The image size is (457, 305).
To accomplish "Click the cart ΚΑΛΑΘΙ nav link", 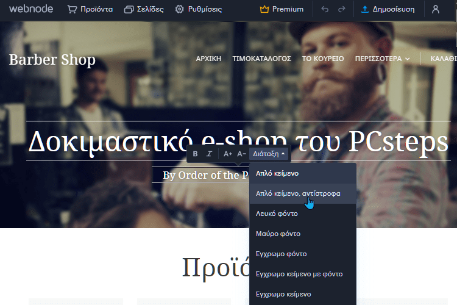I will click(x=444, y=59).
